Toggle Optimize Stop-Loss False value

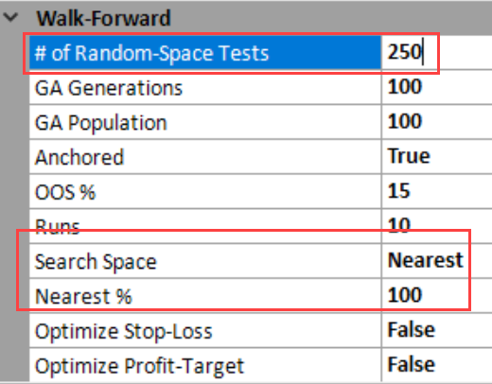click(x=437, y=331)
